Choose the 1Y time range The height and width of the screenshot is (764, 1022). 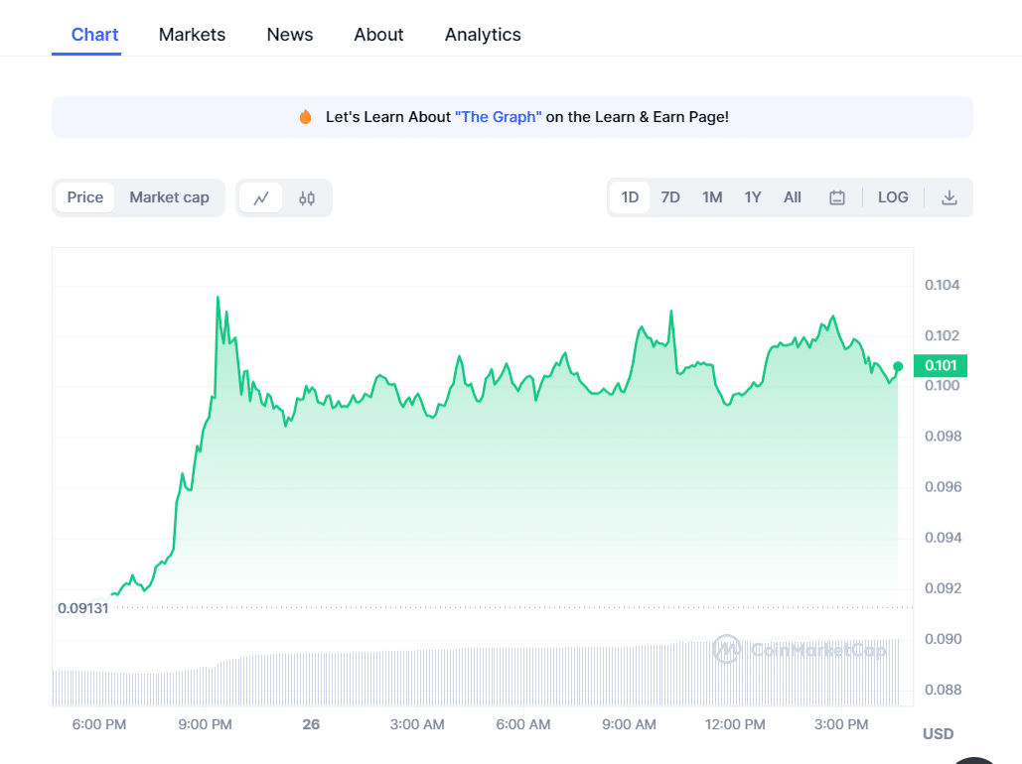coord(753,197)
